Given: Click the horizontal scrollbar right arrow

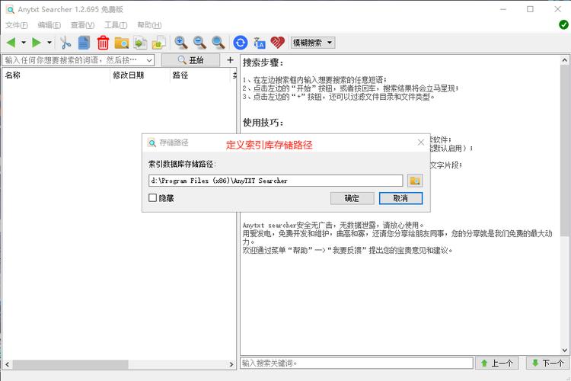Looking at the screenshot, I should pyautogui.click(x=231, y=364).
